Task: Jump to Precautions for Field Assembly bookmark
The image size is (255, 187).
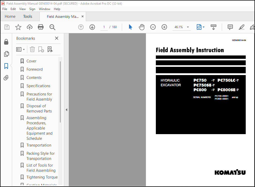Action: pyautogui.click(x=39, y=97)
